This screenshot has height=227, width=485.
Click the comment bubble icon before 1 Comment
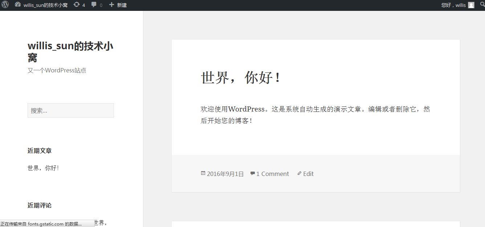click(253, 173)
